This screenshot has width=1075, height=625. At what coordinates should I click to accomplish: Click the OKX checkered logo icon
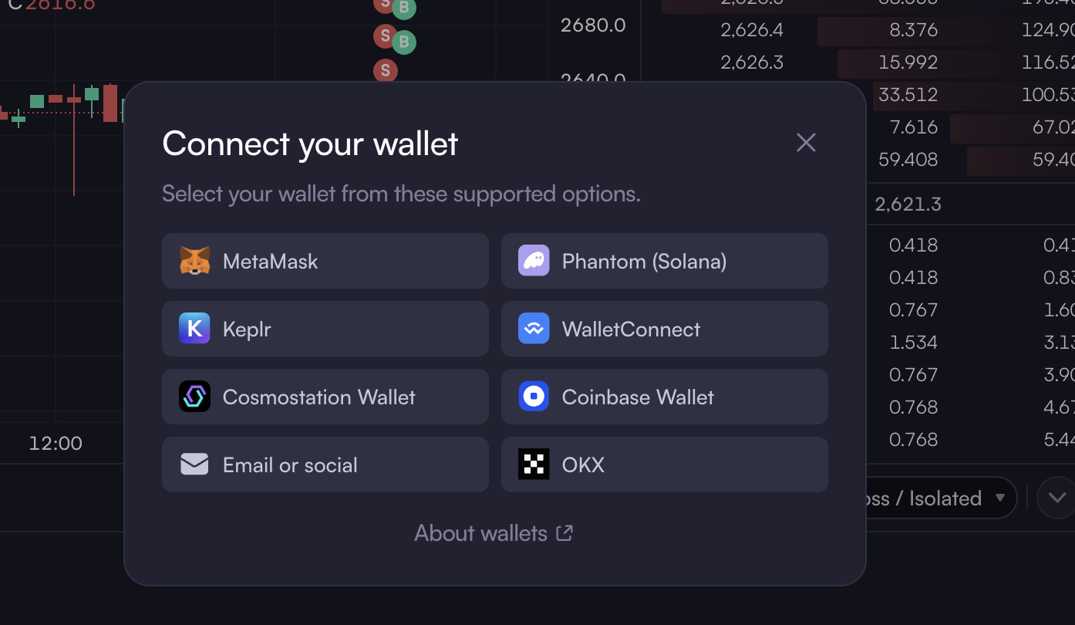click(x=534, y=465)
